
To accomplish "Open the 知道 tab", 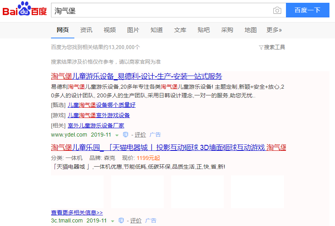I will pos(157,30).
